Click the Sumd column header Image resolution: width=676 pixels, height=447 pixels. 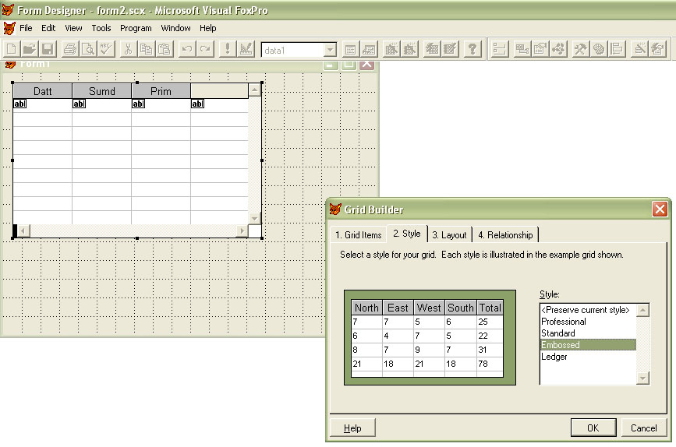(101, 91)
